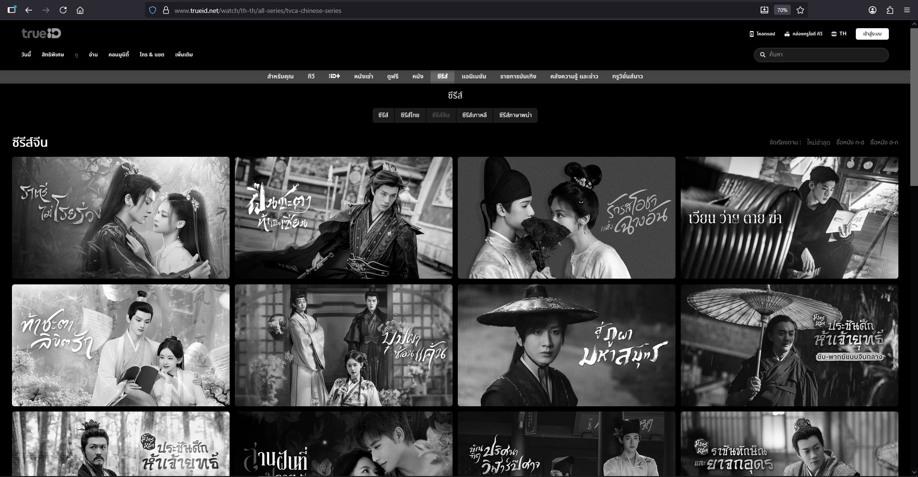Switch to the ทรูวิชั่นส์นาว tab
Image resolution: width=918 pixels, height=477 pixels.
pyautogui.click(x=627, y=76)
